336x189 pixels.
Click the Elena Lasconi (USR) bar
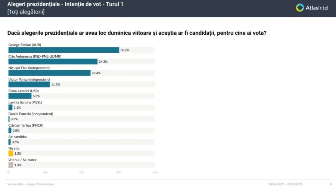coord(20,96)
